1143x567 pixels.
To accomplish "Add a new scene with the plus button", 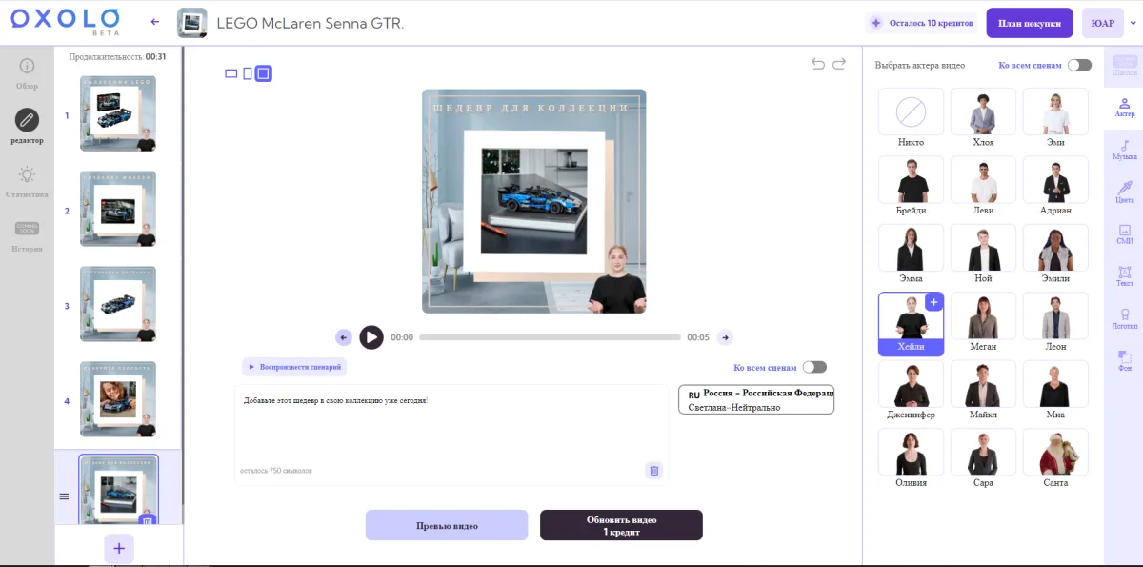I will pyautogui.click(x=119, y=548).
